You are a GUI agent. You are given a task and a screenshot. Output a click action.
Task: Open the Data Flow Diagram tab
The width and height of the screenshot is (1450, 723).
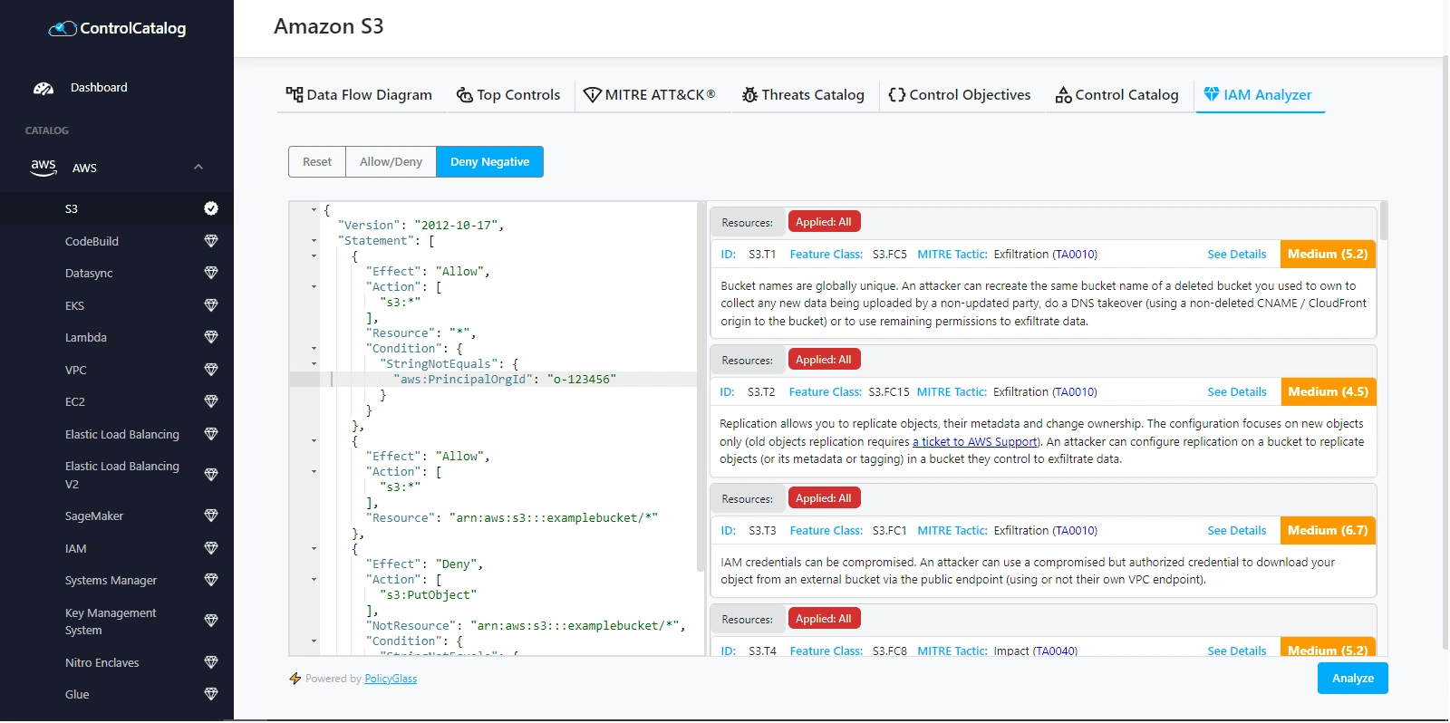pyautogui.click(x=359, y=95)
